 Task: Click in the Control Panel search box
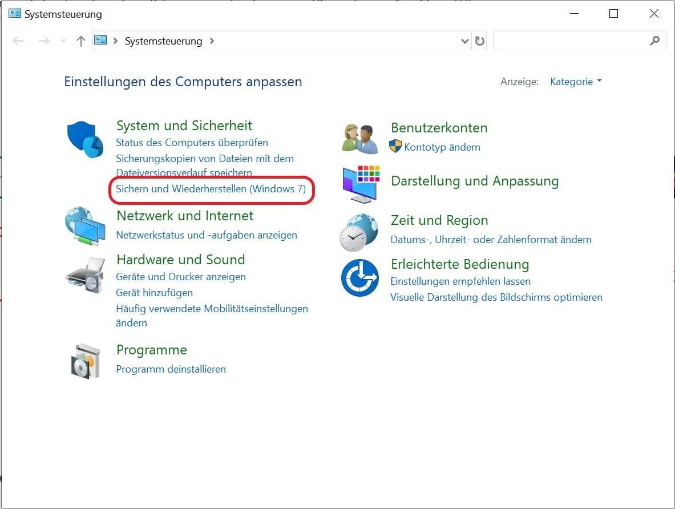571,41
